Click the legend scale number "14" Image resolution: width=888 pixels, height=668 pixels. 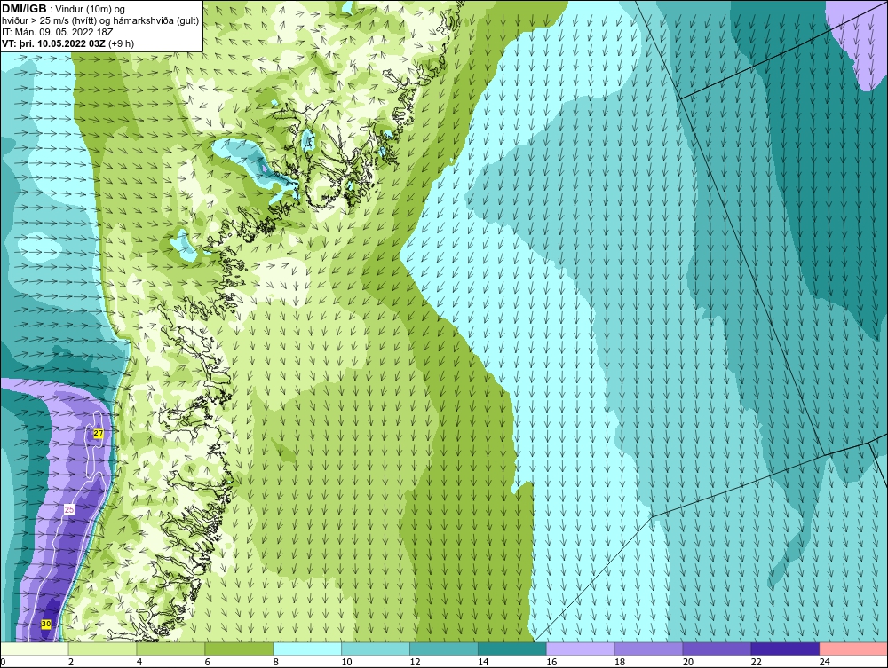(x=483, y=662)
